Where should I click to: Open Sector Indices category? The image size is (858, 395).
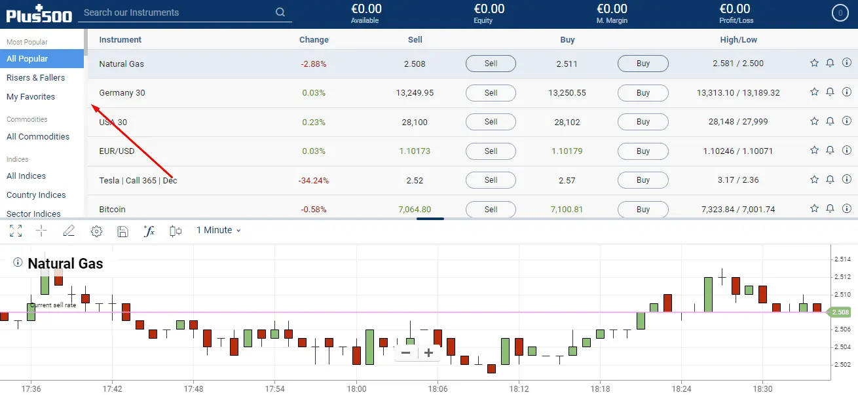(x=33, y=214)
